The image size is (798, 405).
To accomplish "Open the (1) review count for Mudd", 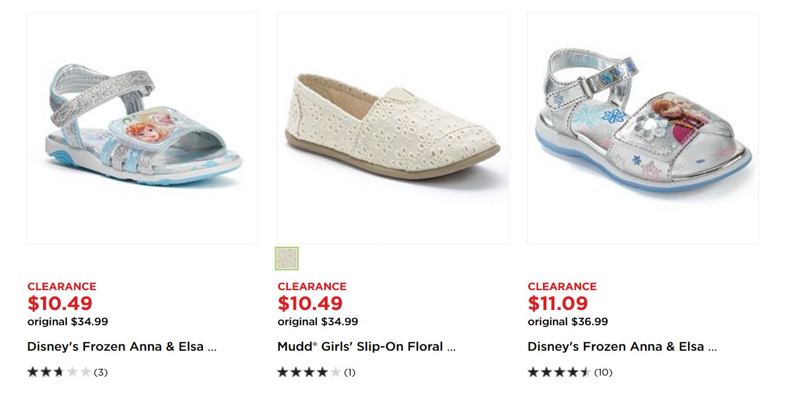I will tap(350, 372).
